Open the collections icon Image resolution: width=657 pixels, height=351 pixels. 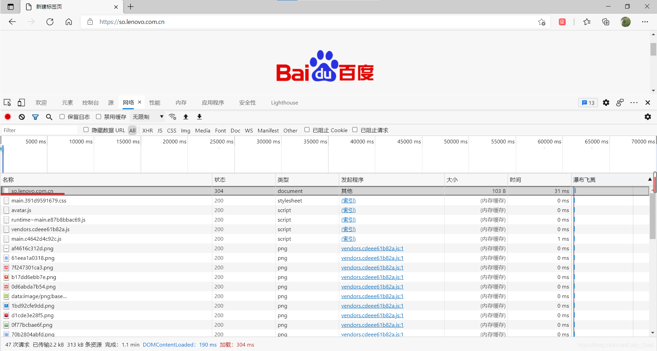point(606,22)
